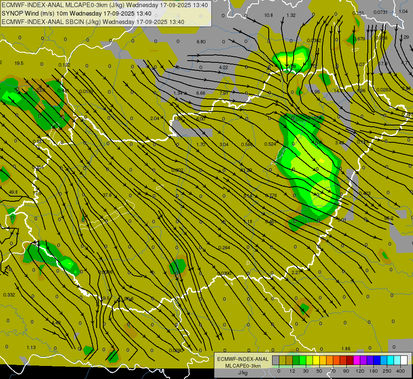Click the legend tick label 120
Screen dimensions: 413x379
click(x=360, y=371)
